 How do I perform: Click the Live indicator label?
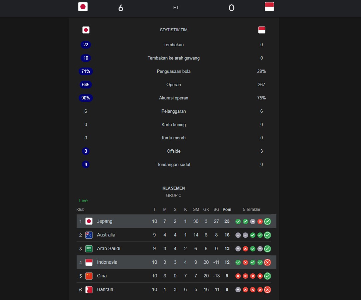(x=83, y=201)
